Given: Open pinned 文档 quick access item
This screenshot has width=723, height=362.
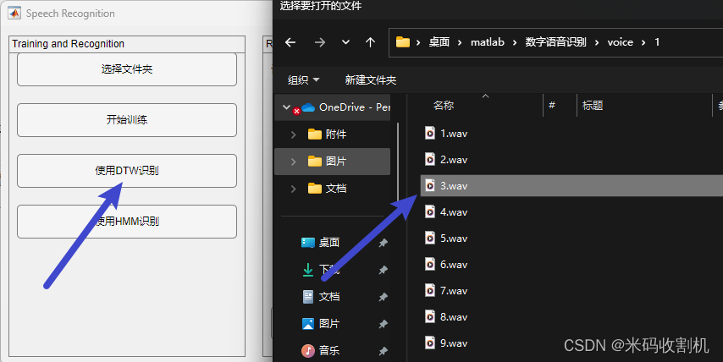Looking at the screenshot, I should point(329,297).
